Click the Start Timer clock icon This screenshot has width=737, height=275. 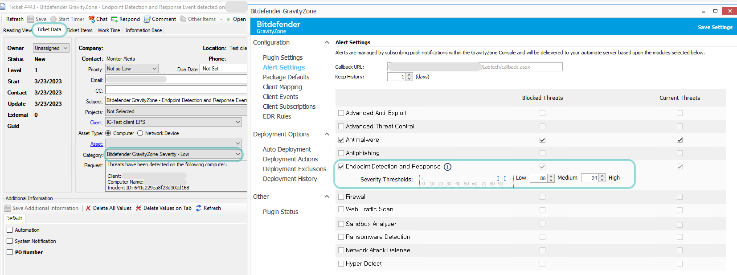pos(53,19)
